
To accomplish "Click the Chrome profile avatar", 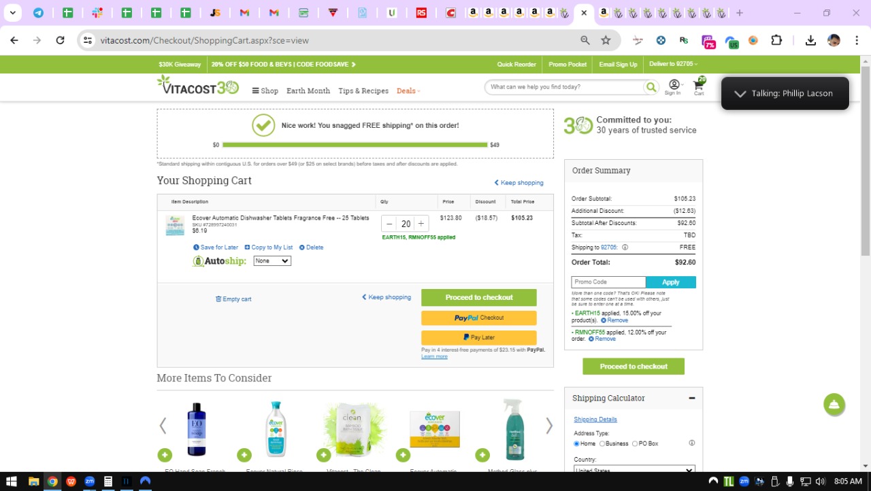I will (x=834, y=40).
